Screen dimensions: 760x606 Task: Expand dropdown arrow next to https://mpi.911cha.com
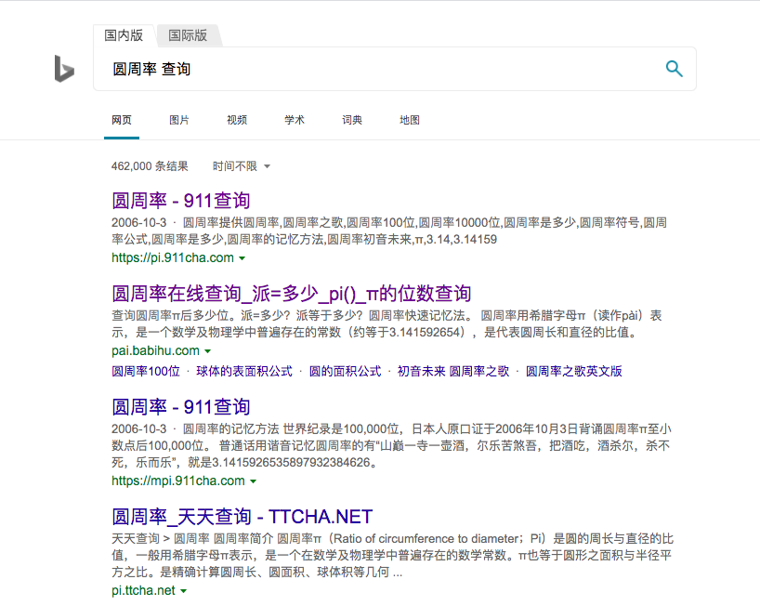253,481
